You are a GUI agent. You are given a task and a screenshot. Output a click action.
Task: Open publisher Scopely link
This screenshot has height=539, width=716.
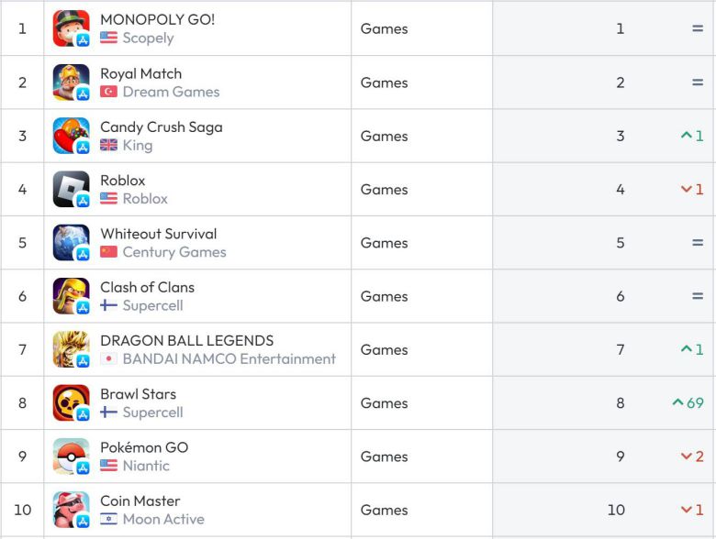click(x=148, y=38)
